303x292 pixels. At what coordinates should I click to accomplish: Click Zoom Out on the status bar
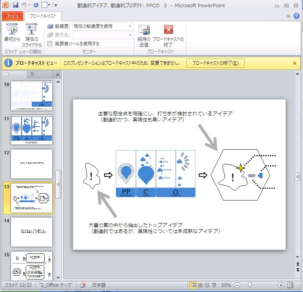point(238,285)
